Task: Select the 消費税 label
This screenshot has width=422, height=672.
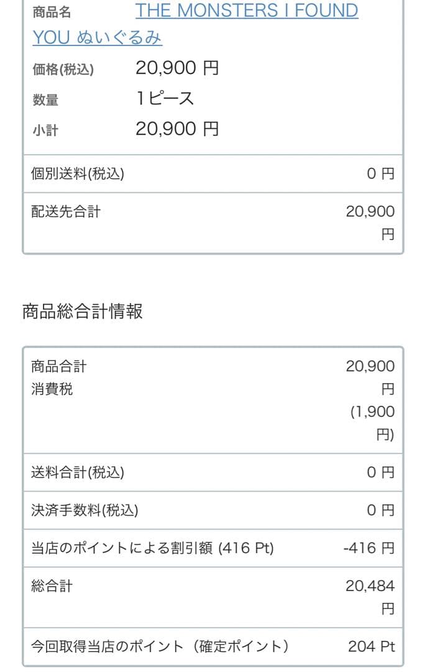Action: click(x=52, y=390)
